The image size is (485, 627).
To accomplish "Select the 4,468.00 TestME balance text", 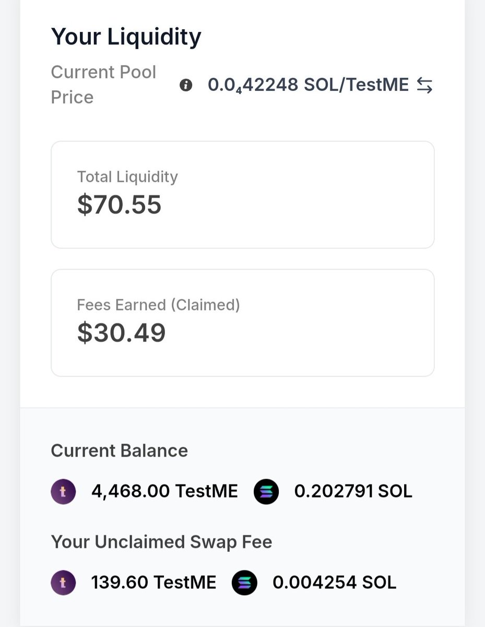I will (164, 492).
